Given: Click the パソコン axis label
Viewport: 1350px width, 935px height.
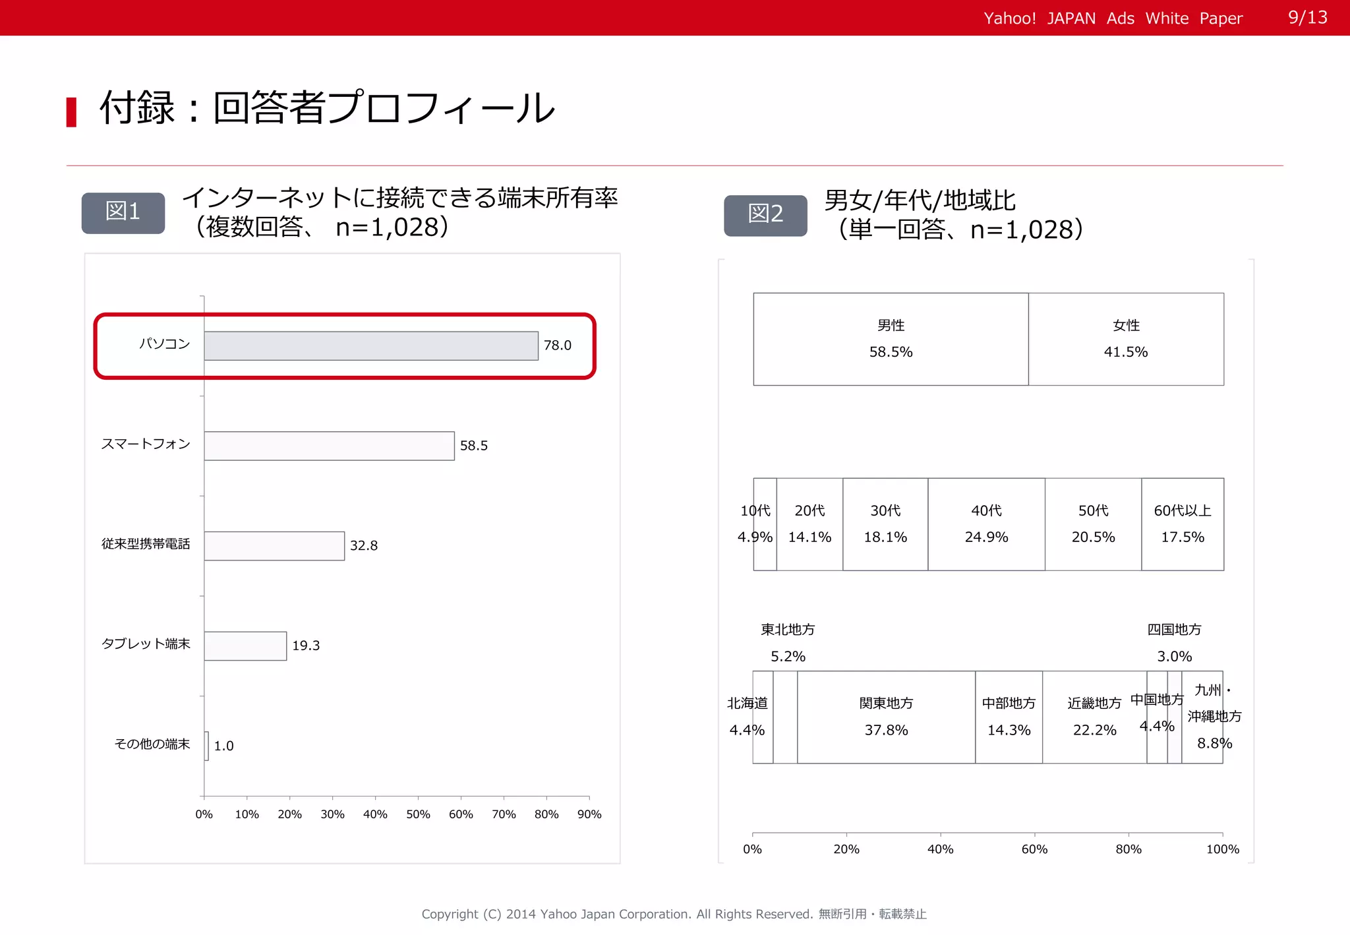Looking at the screenshot, I should point(164,344).
